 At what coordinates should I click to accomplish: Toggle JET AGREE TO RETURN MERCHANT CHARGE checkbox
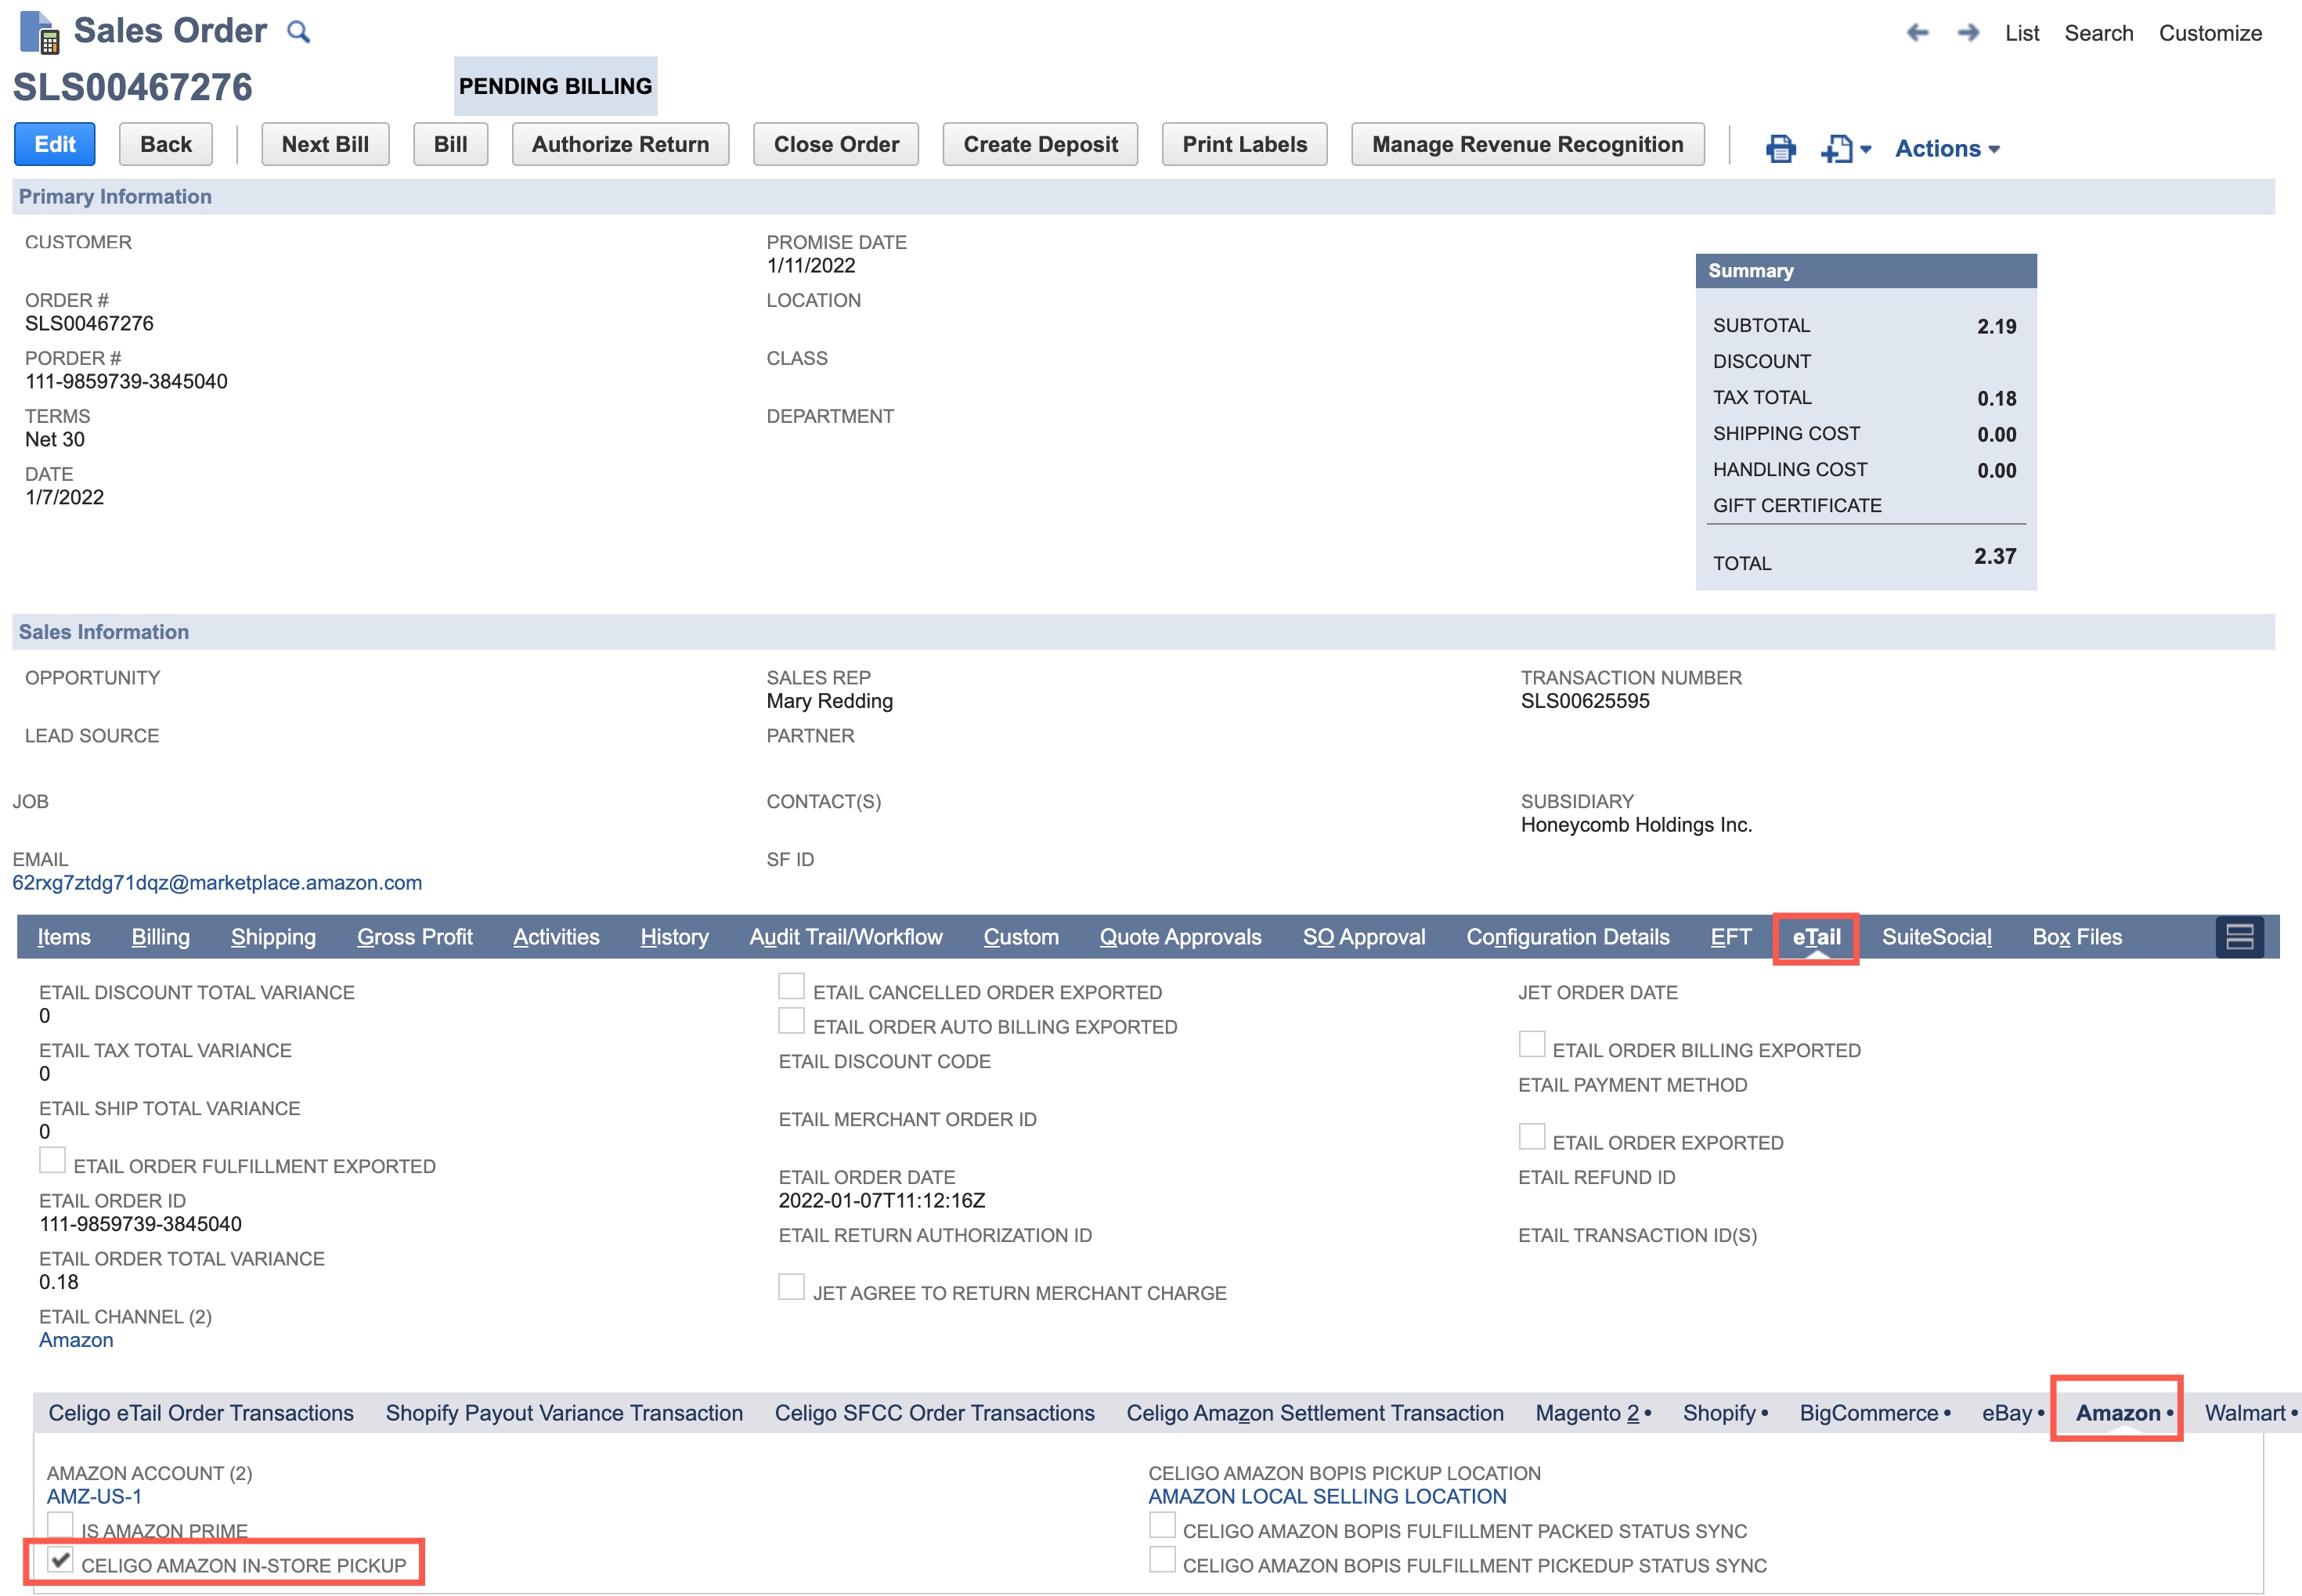pyautogui.click(x=792, y=1287)
